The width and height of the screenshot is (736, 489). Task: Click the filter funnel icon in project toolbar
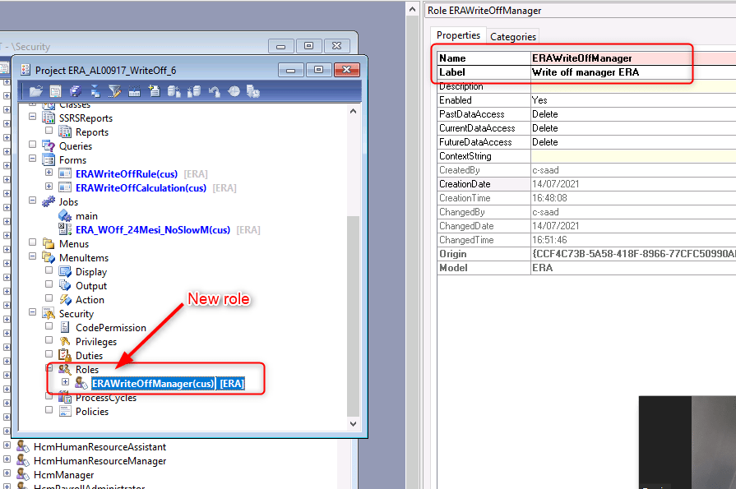pyautogui.click(x=114, y=91)
